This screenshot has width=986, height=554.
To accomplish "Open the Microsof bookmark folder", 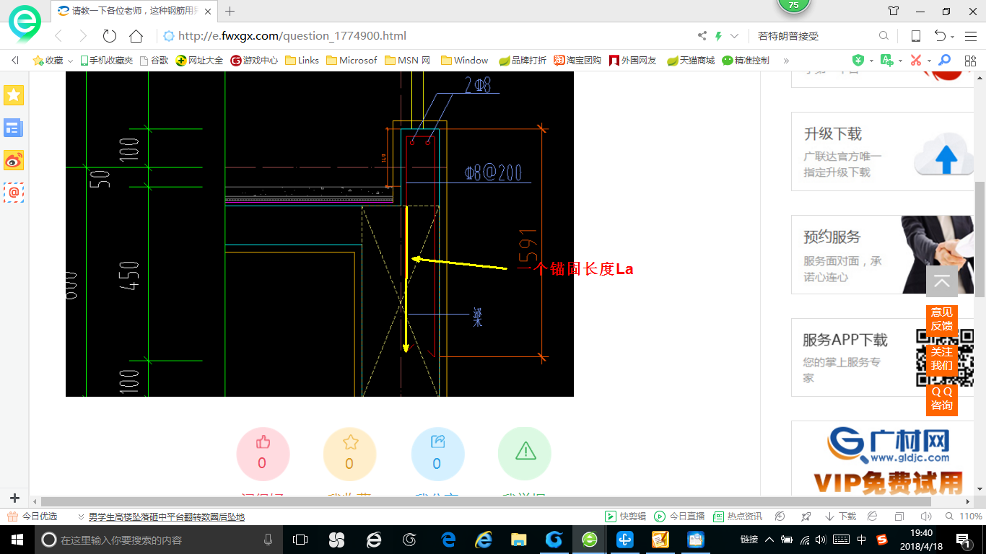I will click(x=352, y=61).
